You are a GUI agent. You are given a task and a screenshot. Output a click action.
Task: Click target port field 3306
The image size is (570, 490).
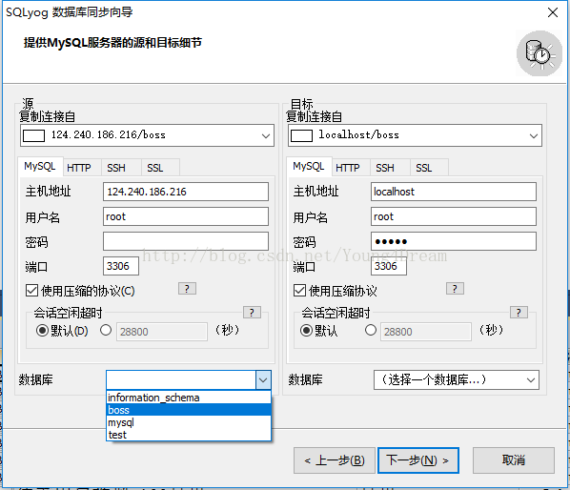(389, 266)
